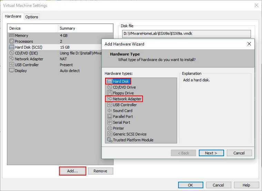
Task: Select 'Trusted Platform Module' label text
Action: point(133,140)
